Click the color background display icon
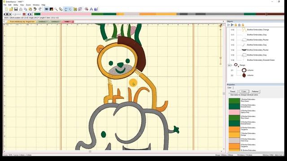Viewport: 287px width, 161px height. pos(51,9)
